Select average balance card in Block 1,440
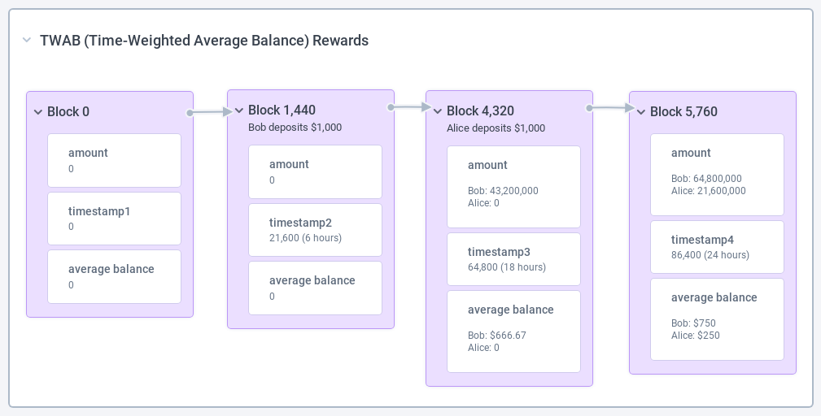The image size is (821, 416). [x=315, y=288]
